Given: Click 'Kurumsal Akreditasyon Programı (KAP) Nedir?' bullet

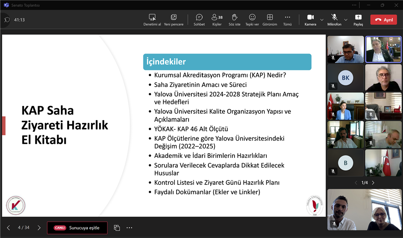Looking at the screenshot, I should click(220, 75).
